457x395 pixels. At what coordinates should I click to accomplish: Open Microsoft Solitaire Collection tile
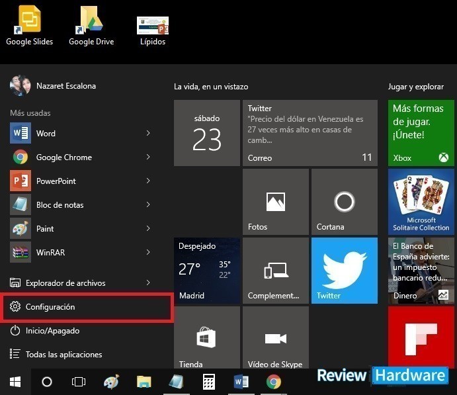click(421, 202)
